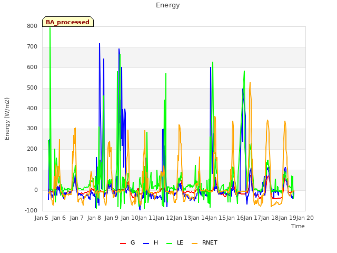Click the 0 y-axis tick label
The height and width of the screenshot is (253, 337).
(36, 190)
